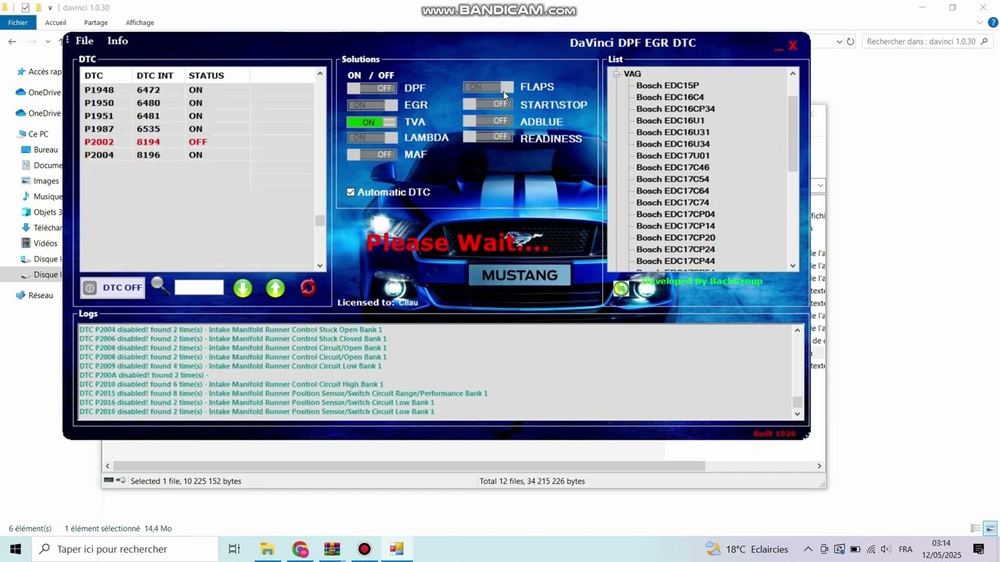Click the Explorer back arrow

tap(12, 41)
